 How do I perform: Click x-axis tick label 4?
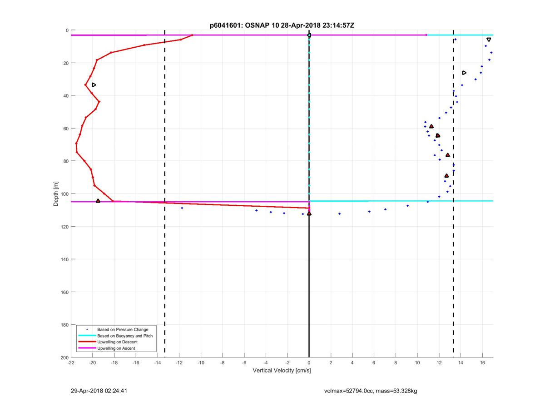(x=352, y=363)
